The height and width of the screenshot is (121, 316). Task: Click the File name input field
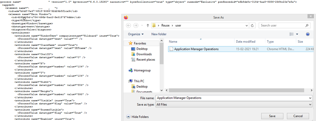(x=232, y=98)
